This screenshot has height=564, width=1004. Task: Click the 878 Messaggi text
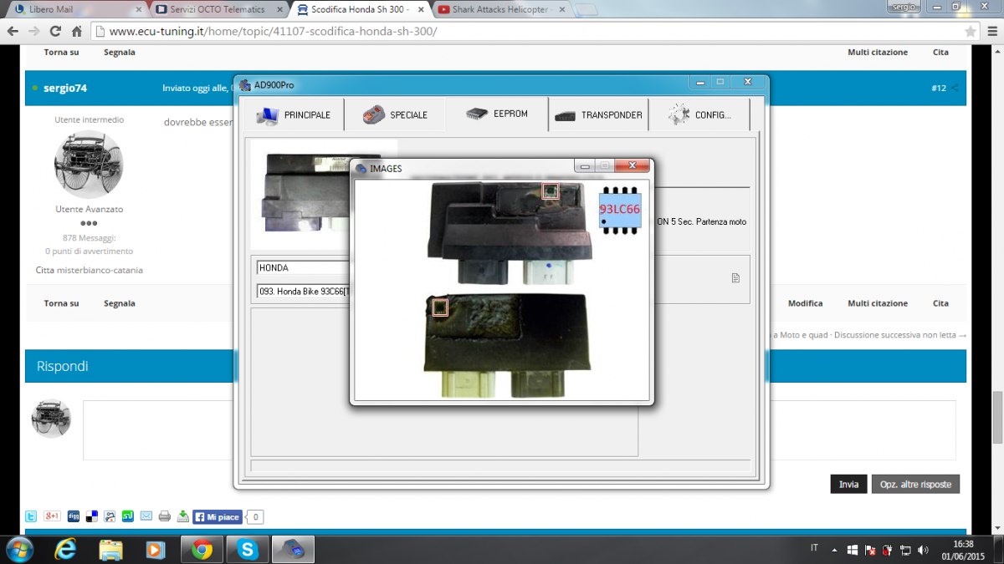point(89,237)
